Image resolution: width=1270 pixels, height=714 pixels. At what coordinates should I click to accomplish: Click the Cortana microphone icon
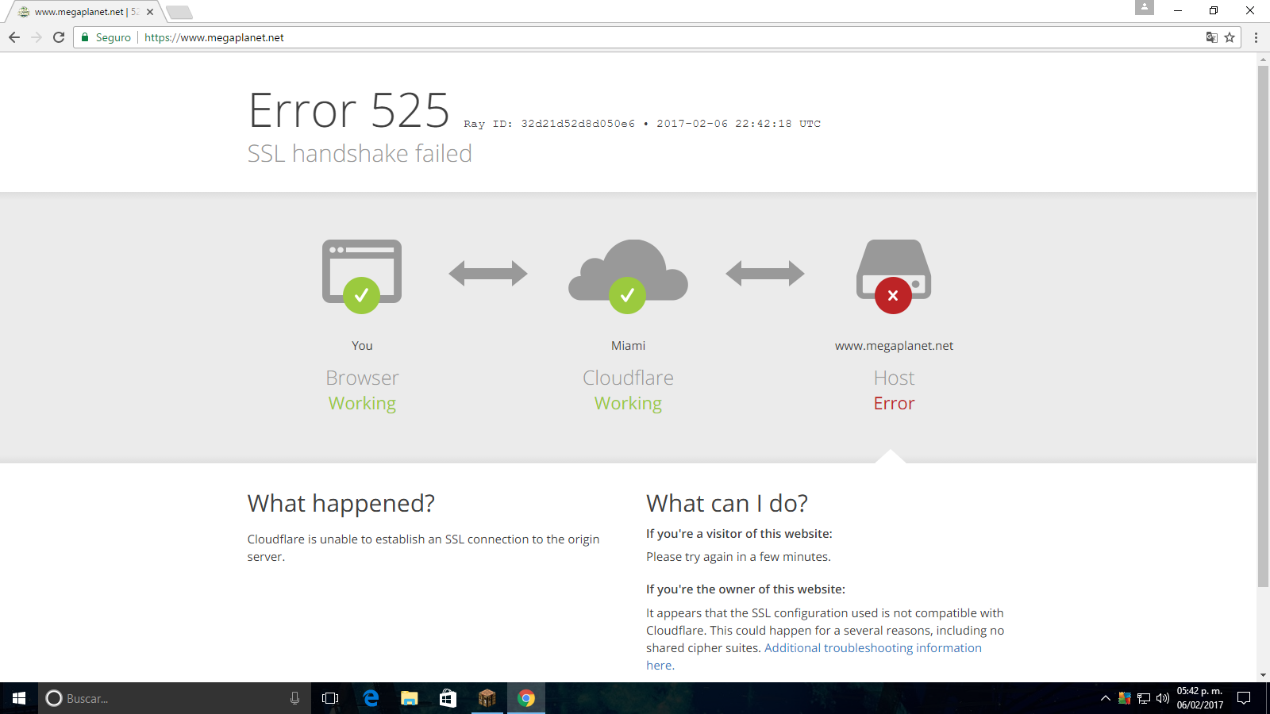tap(294, 698)
